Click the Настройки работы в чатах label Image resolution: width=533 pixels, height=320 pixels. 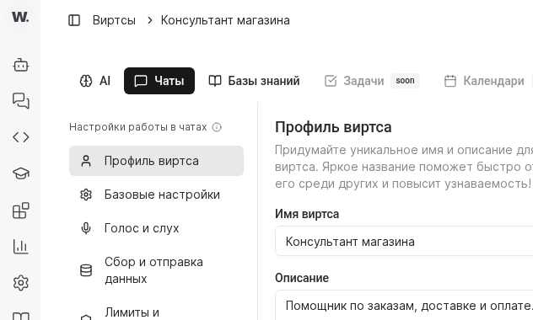[138, 127]
